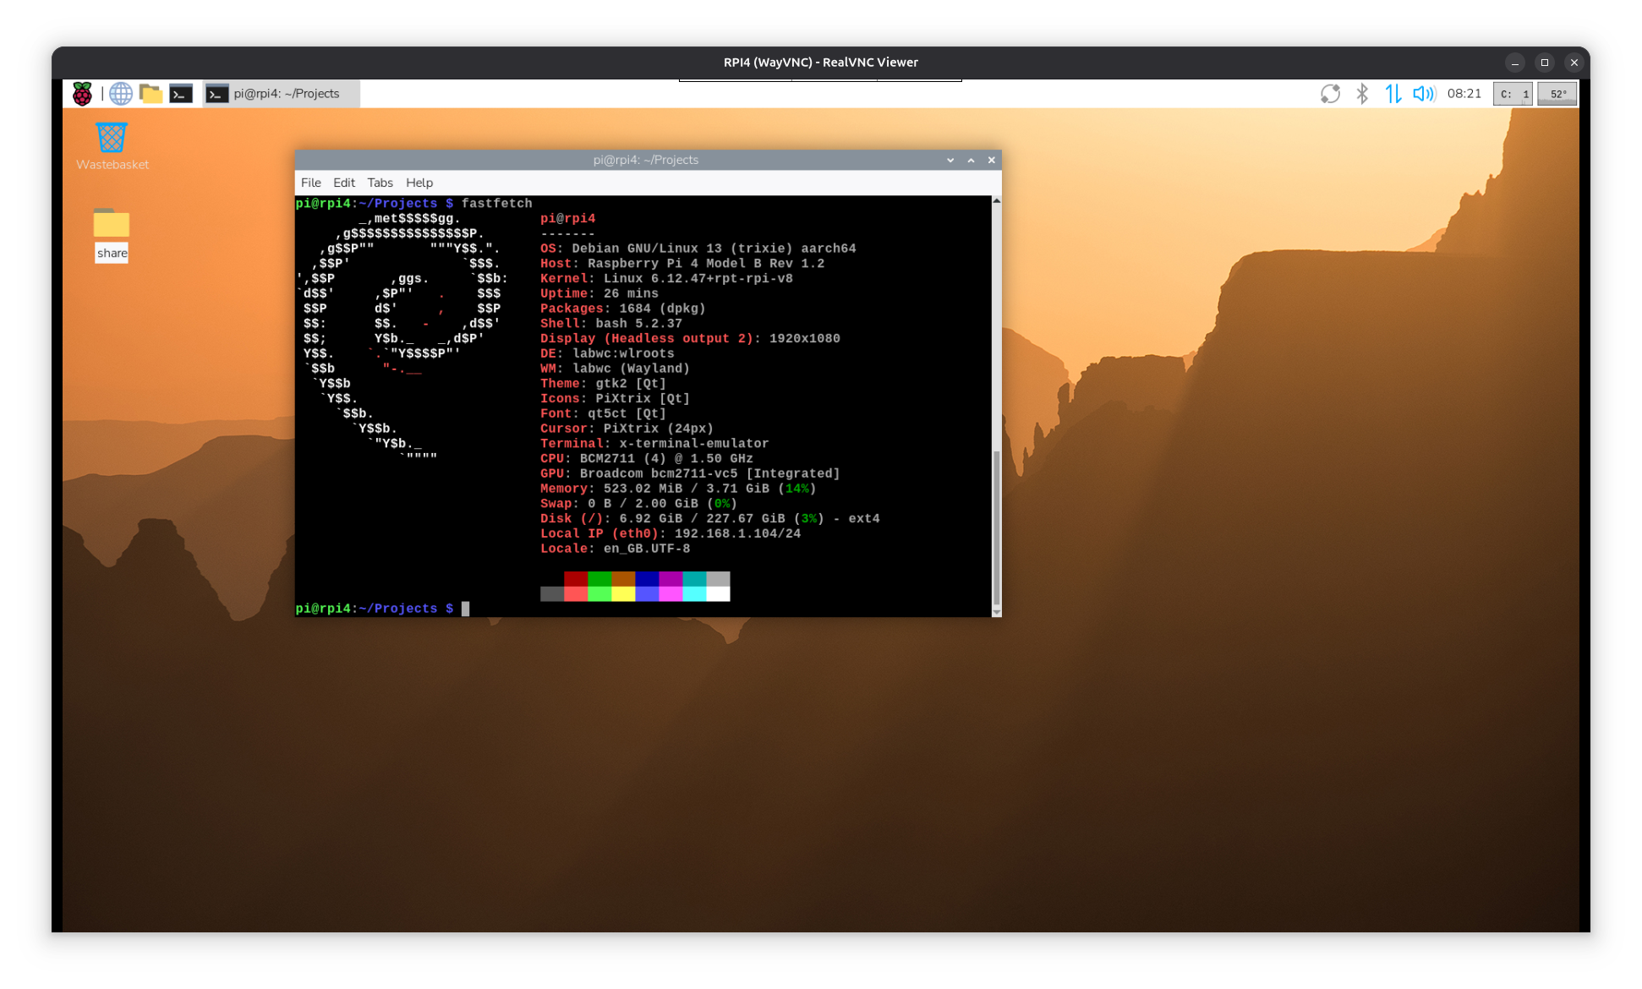Screen dimensions: 1642x989
Task: Click the pi@rpi4 taskbar window button
Action: tap(282, 94)
